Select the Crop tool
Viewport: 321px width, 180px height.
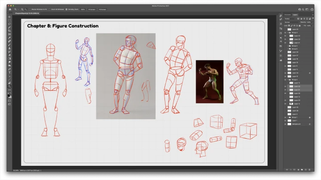coord(9,31)
